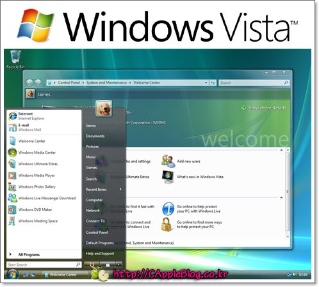The height and width of the screenshot is (287, 319).
Task: Click the Start Search input field
Action: click(44, 265)
